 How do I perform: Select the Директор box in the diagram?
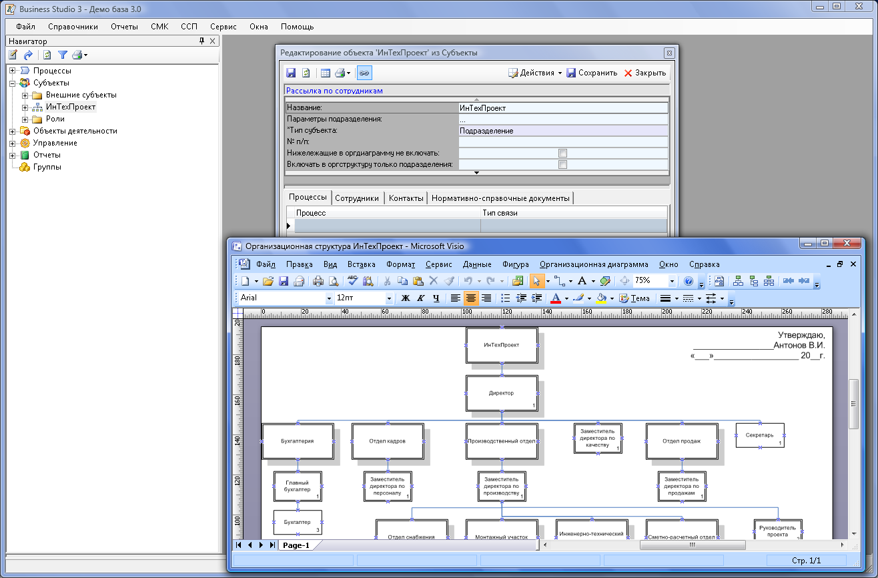coord(502,393)
